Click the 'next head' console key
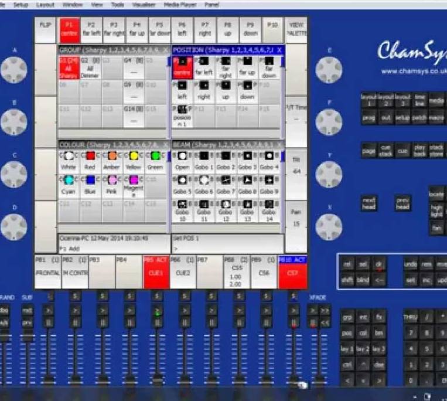The height and width of the screenshot is (401, 447). tap(368, 203)
